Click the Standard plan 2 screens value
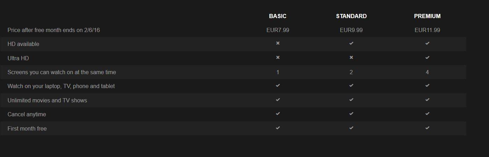The width and height of the screenshot is (489, 157). (x=351, y=72)
